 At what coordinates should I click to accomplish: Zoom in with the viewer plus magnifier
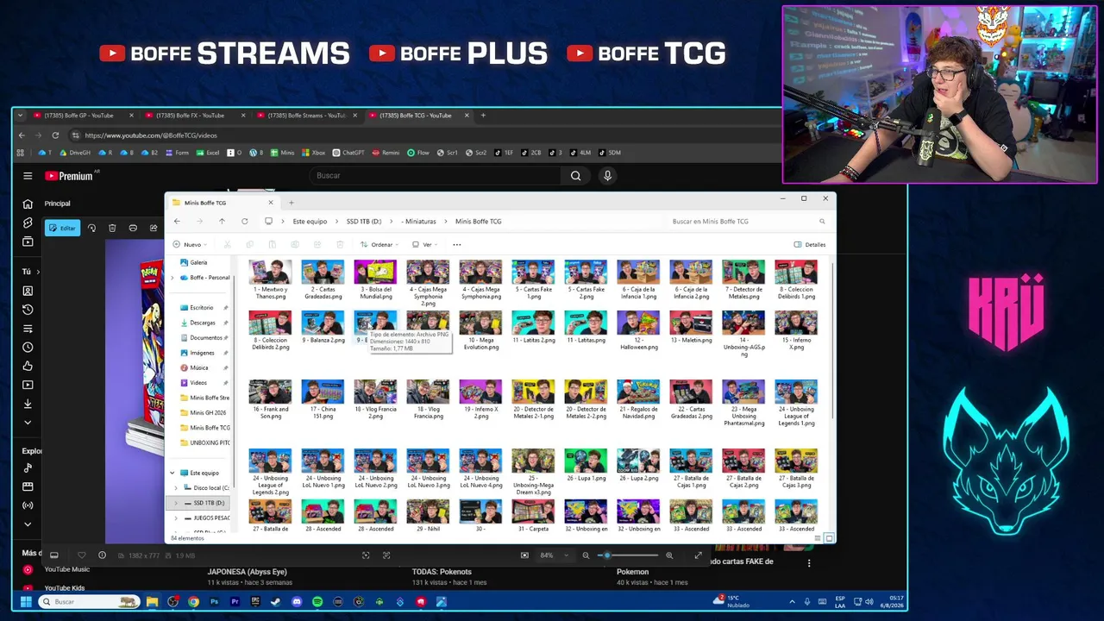click(x=669, y=555)
